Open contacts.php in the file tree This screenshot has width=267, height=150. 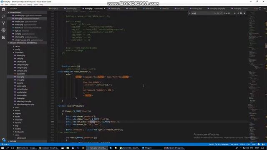point(22,71)
